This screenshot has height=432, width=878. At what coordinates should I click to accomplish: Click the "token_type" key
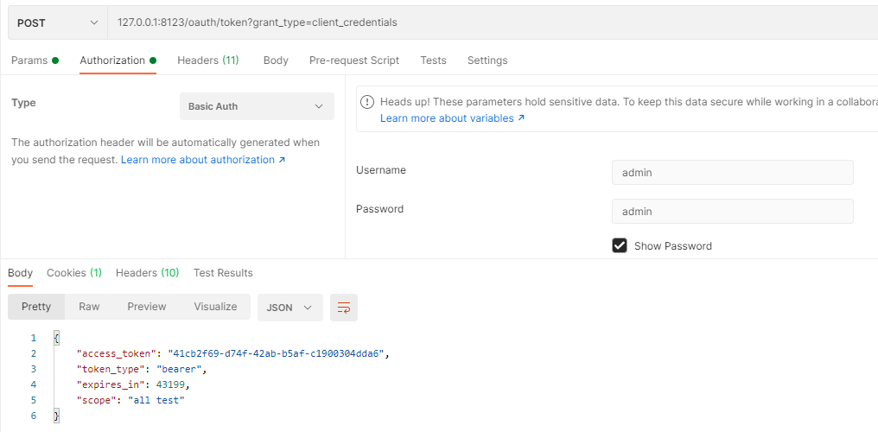pos(109,369)
